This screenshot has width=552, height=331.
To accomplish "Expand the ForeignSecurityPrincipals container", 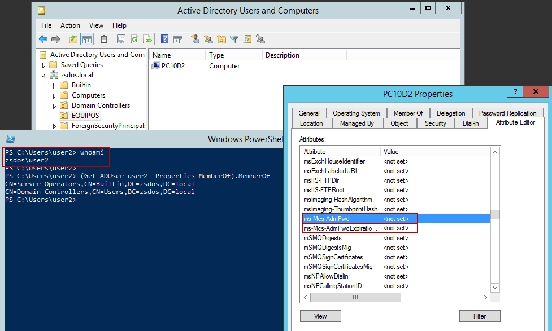I will [54, 126].
